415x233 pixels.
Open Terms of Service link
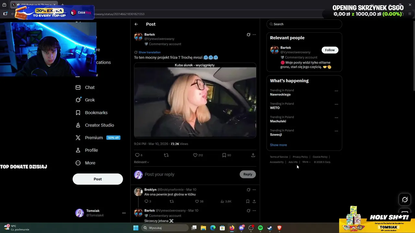(x=279, y=157)
